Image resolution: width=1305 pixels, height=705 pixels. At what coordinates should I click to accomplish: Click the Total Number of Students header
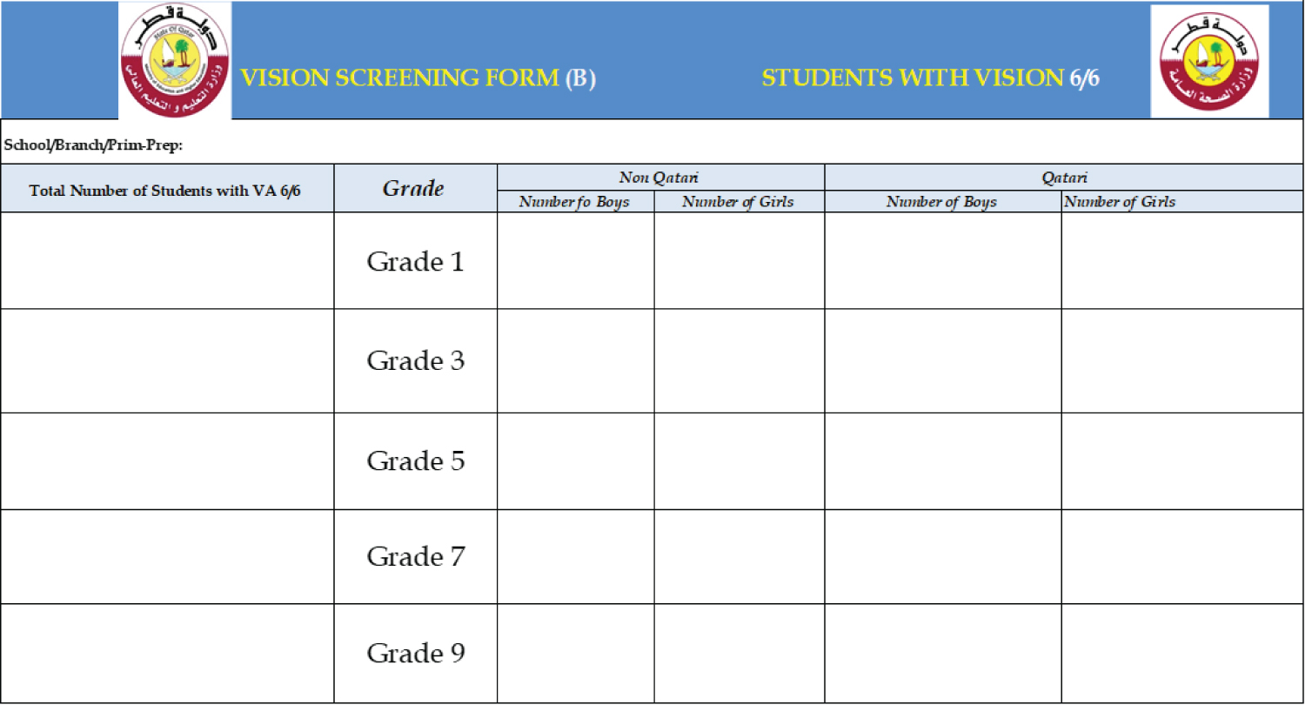(165, 191)
